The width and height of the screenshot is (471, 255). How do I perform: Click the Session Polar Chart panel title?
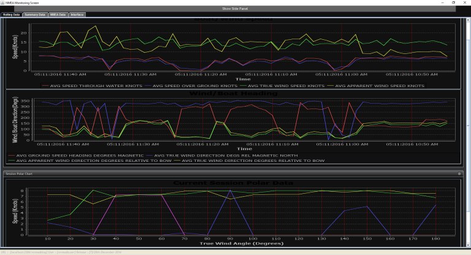point(19,173)
